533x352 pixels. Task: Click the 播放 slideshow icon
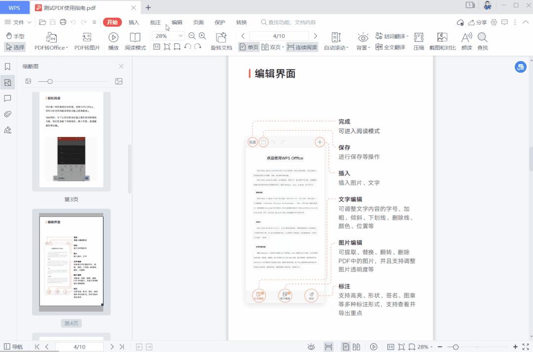point(113,40)
